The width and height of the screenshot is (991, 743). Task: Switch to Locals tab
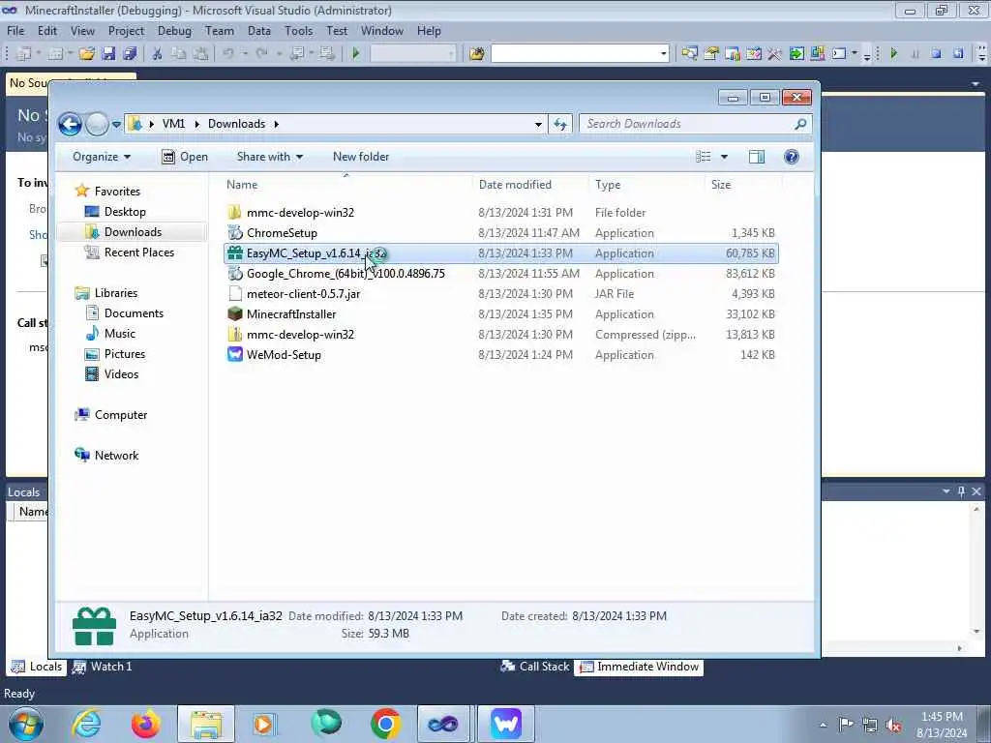[37, 667]
